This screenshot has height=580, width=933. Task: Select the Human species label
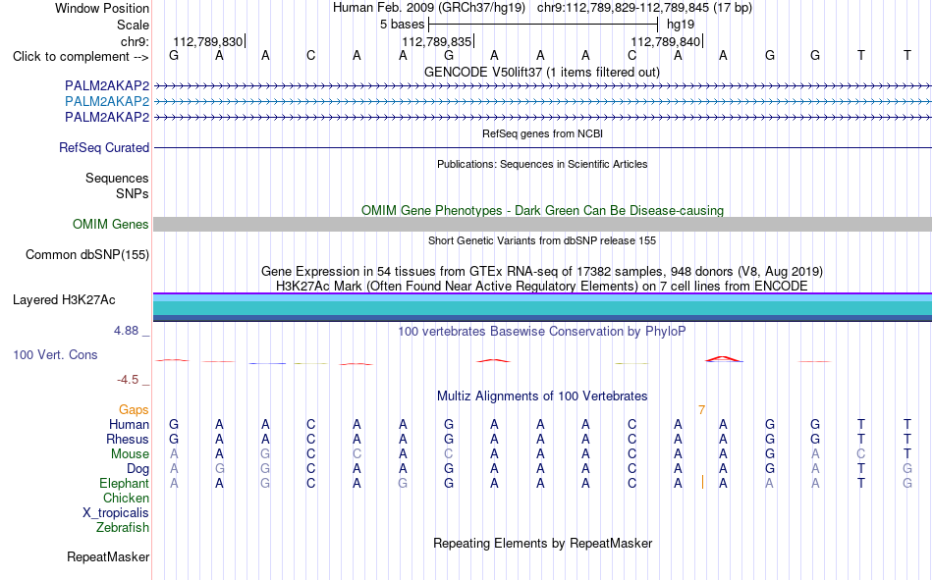click(129, 424)
